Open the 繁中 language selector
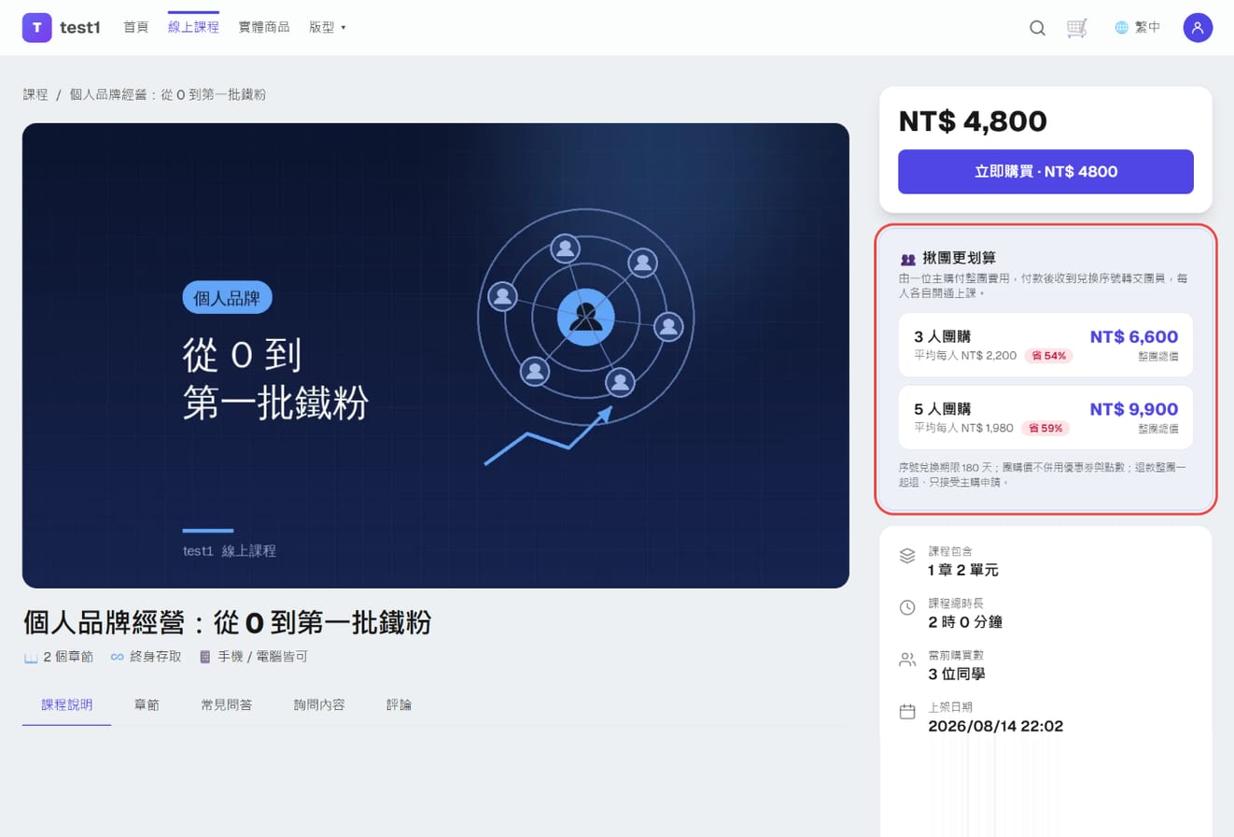The height and width of the screenshot is (837, 1234). pyautogui.click(x=1138, y=28)
